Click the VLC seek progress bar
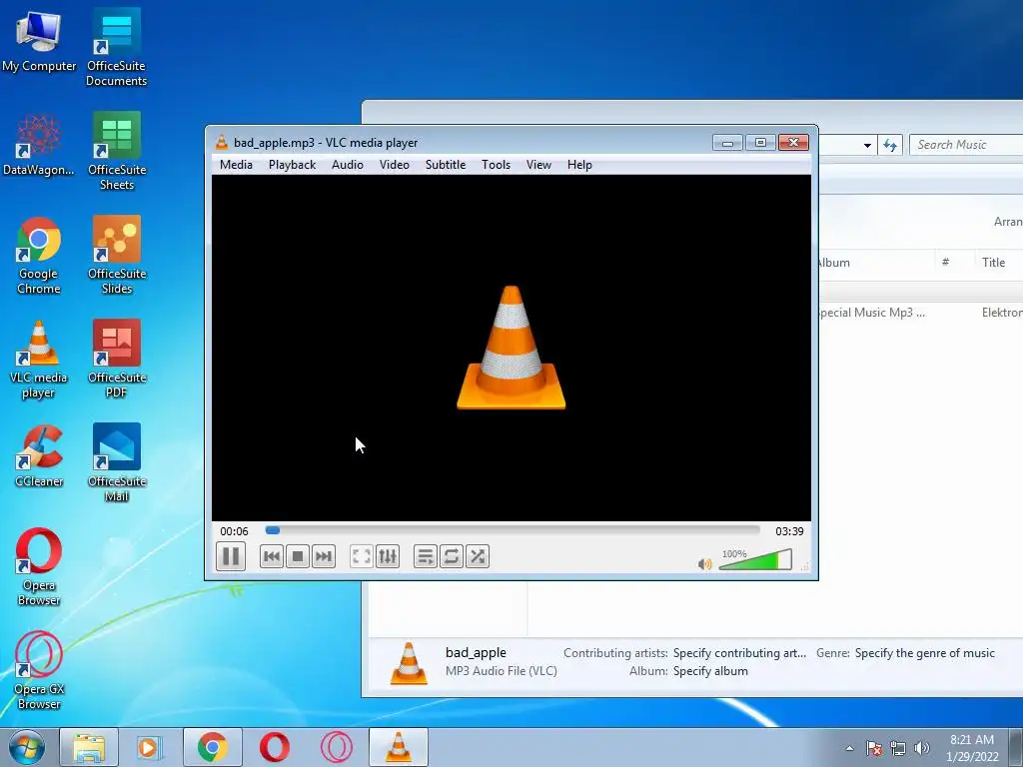1023x767 pixels. click(512, 531)
